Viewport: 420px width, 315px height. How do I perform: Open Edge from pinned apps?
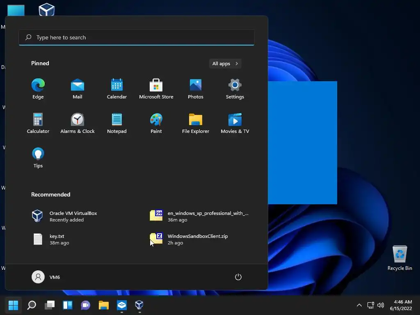38,89
